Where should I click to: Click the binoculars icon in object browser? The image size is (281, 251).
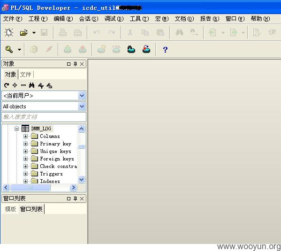coord(32,85)
